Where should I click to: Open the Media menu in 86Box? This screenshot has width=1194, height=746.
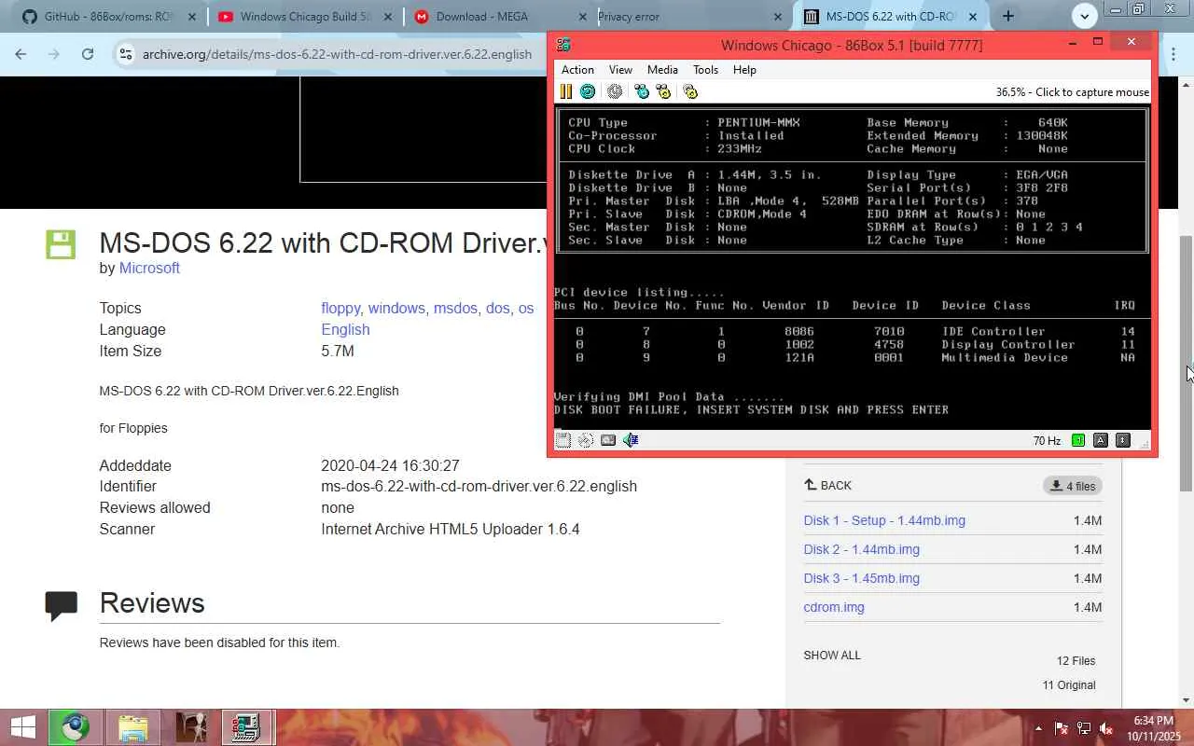coord(662,70)
